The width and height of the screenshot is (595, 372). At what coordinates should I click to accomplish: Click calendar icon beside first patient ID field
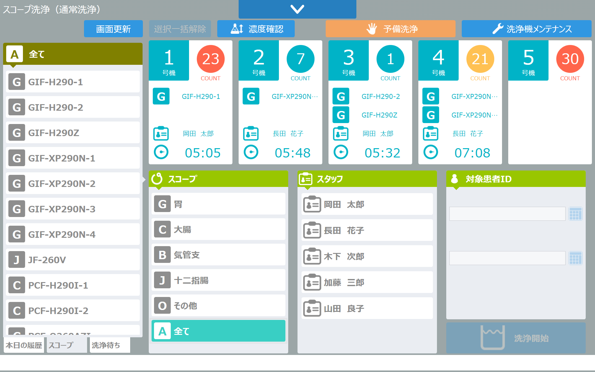(x=575, y=214)
